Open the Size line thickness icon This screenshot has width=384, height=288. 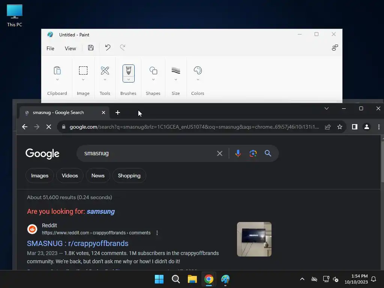[x=175, y=70]
